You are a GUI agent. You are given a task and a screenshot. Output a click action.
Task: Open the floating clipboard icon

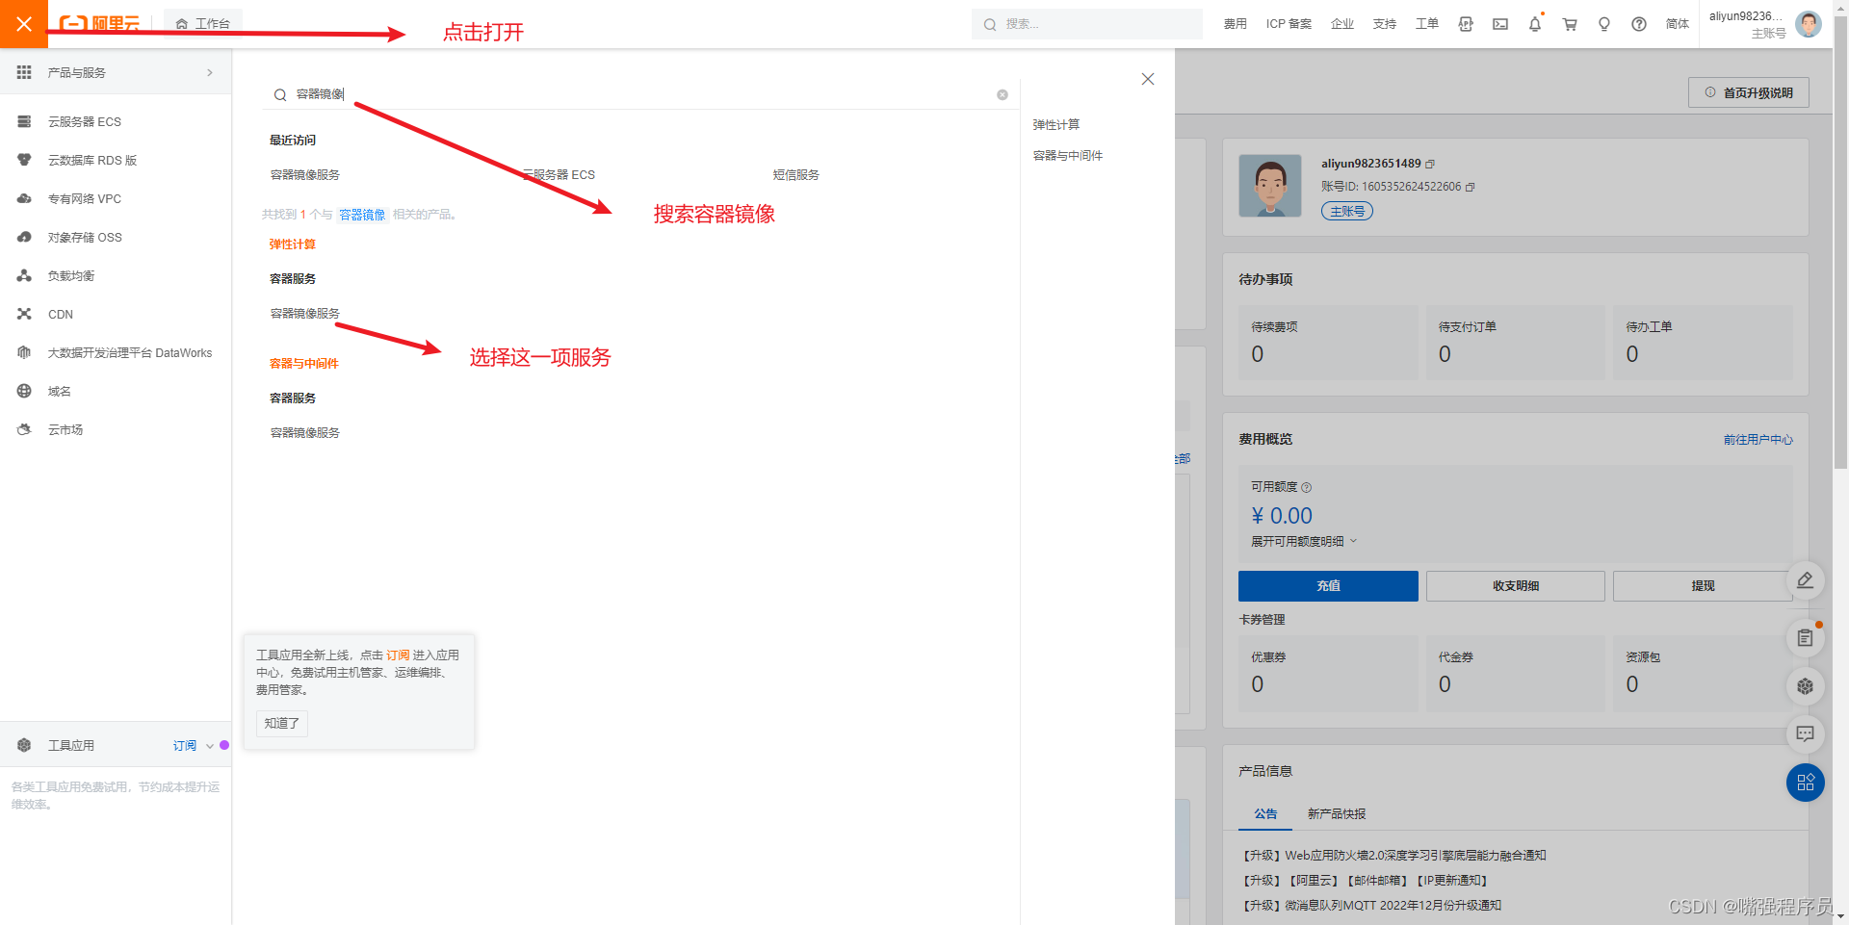tap(1806, 637)
